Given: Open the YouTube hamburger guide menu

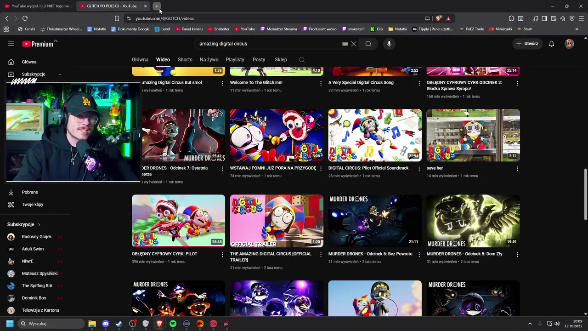Looking at the screenshot, I should (11, 44).
